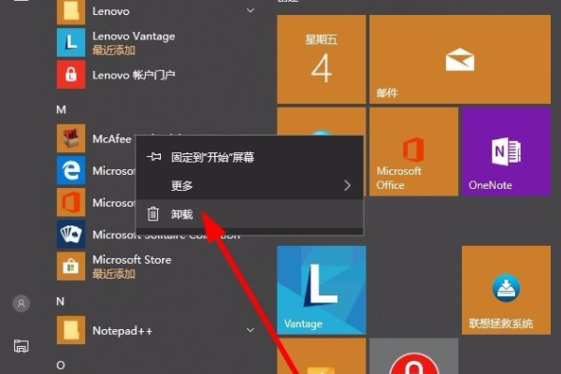Open the Lenovo 帐户门户 lock icon
This screenshot has height=374, width=561.
pos(71,75)
